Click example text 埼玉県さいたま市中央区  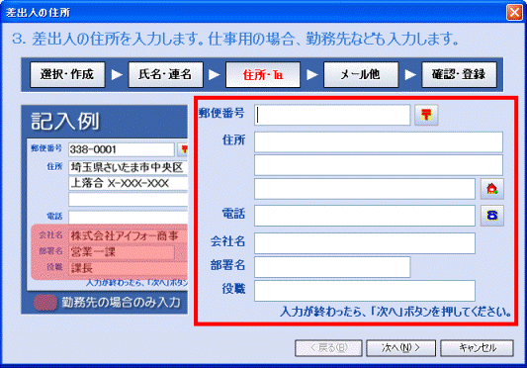tap(127, 167)
